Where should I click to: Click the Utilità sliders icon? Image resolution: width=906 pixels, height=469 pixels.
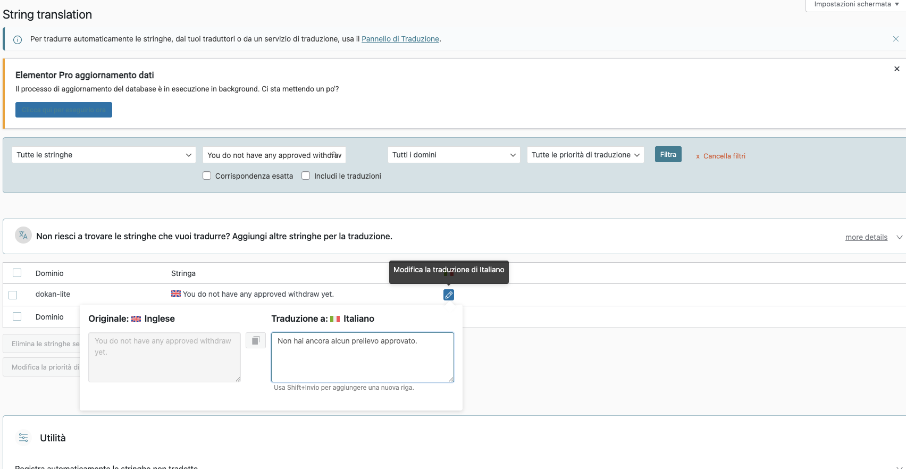click(x=23, y=438)
